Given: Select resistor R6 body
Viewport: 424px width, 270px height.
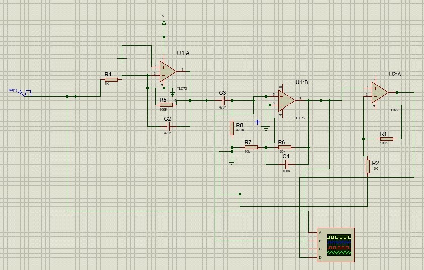Looking at the screenshot, I should pyautogui.click(x=284, y=147).
